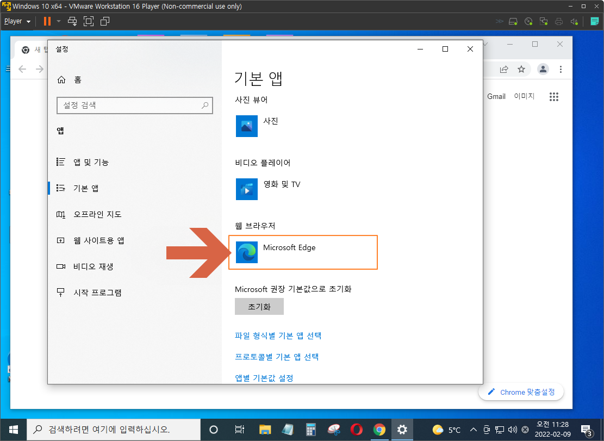The width and height of the screenshot is (604, 441).
Task: Open the notification action center
Action: [x=586, y=430]
